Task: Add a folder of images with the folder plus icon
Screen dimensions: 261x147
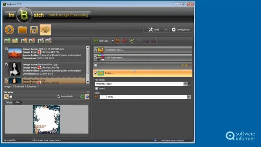Action: (15, 41)
